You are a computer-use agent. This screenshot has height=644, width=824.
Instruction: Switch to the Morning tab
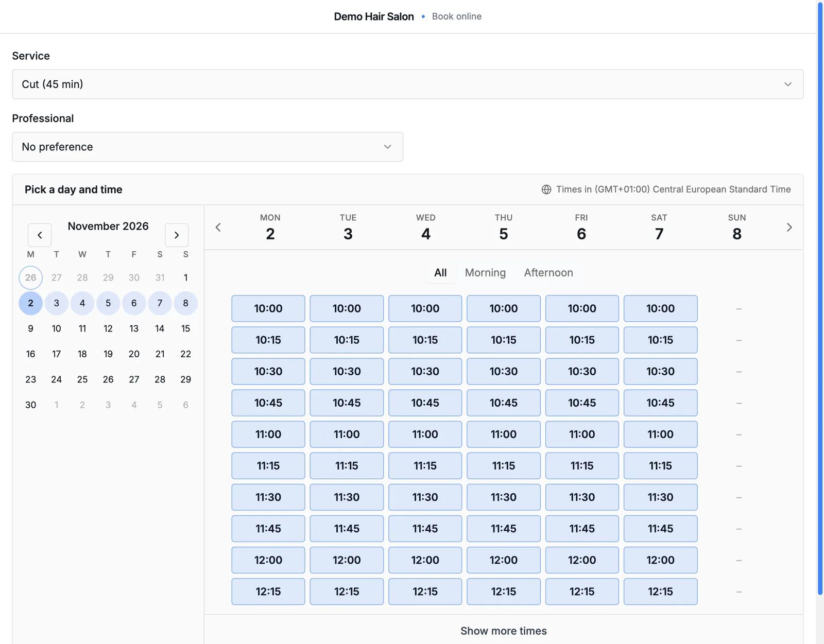point(485,273)
